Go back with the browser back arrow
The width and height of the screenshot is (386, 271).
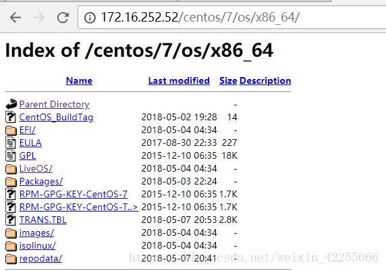pos(16,18)
